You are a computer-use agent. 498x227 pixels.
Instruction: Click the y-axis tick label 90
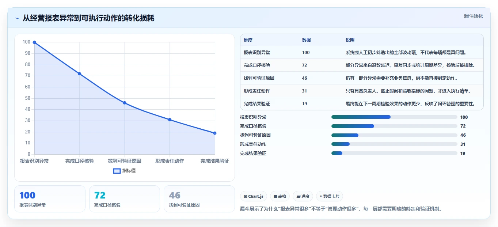(x=27, y=53)
